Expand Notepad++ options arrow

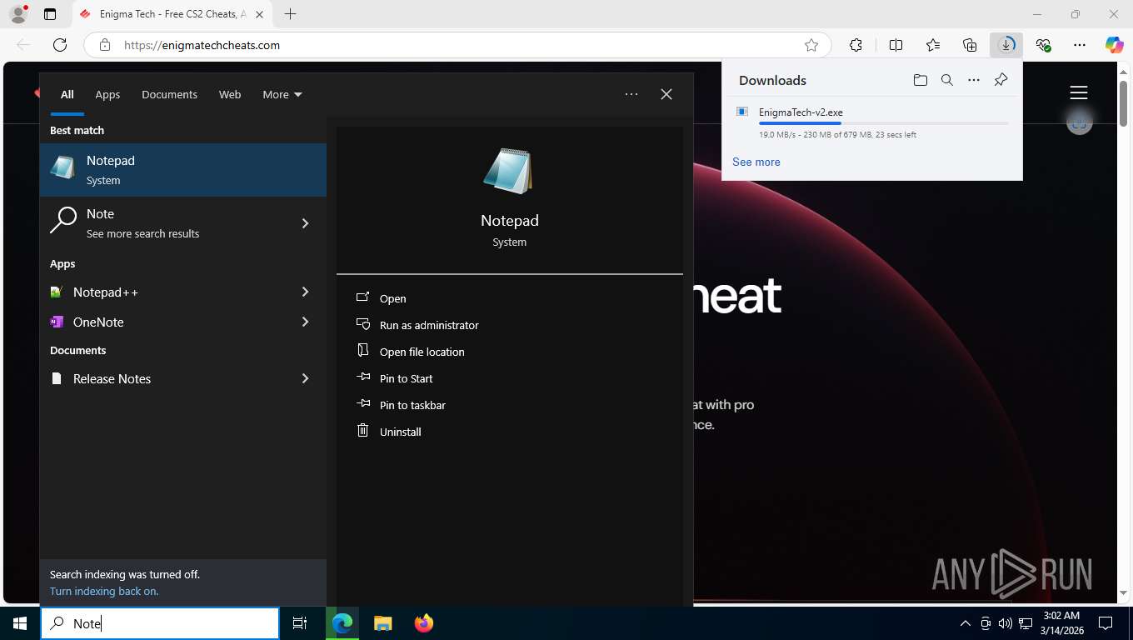(305, 292)
